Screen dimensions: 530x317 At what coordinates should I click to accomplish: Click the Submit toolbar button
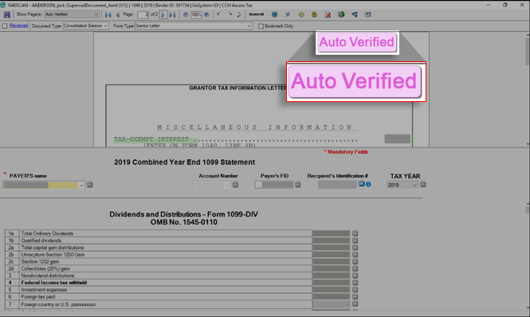click(x=256, y=14)
